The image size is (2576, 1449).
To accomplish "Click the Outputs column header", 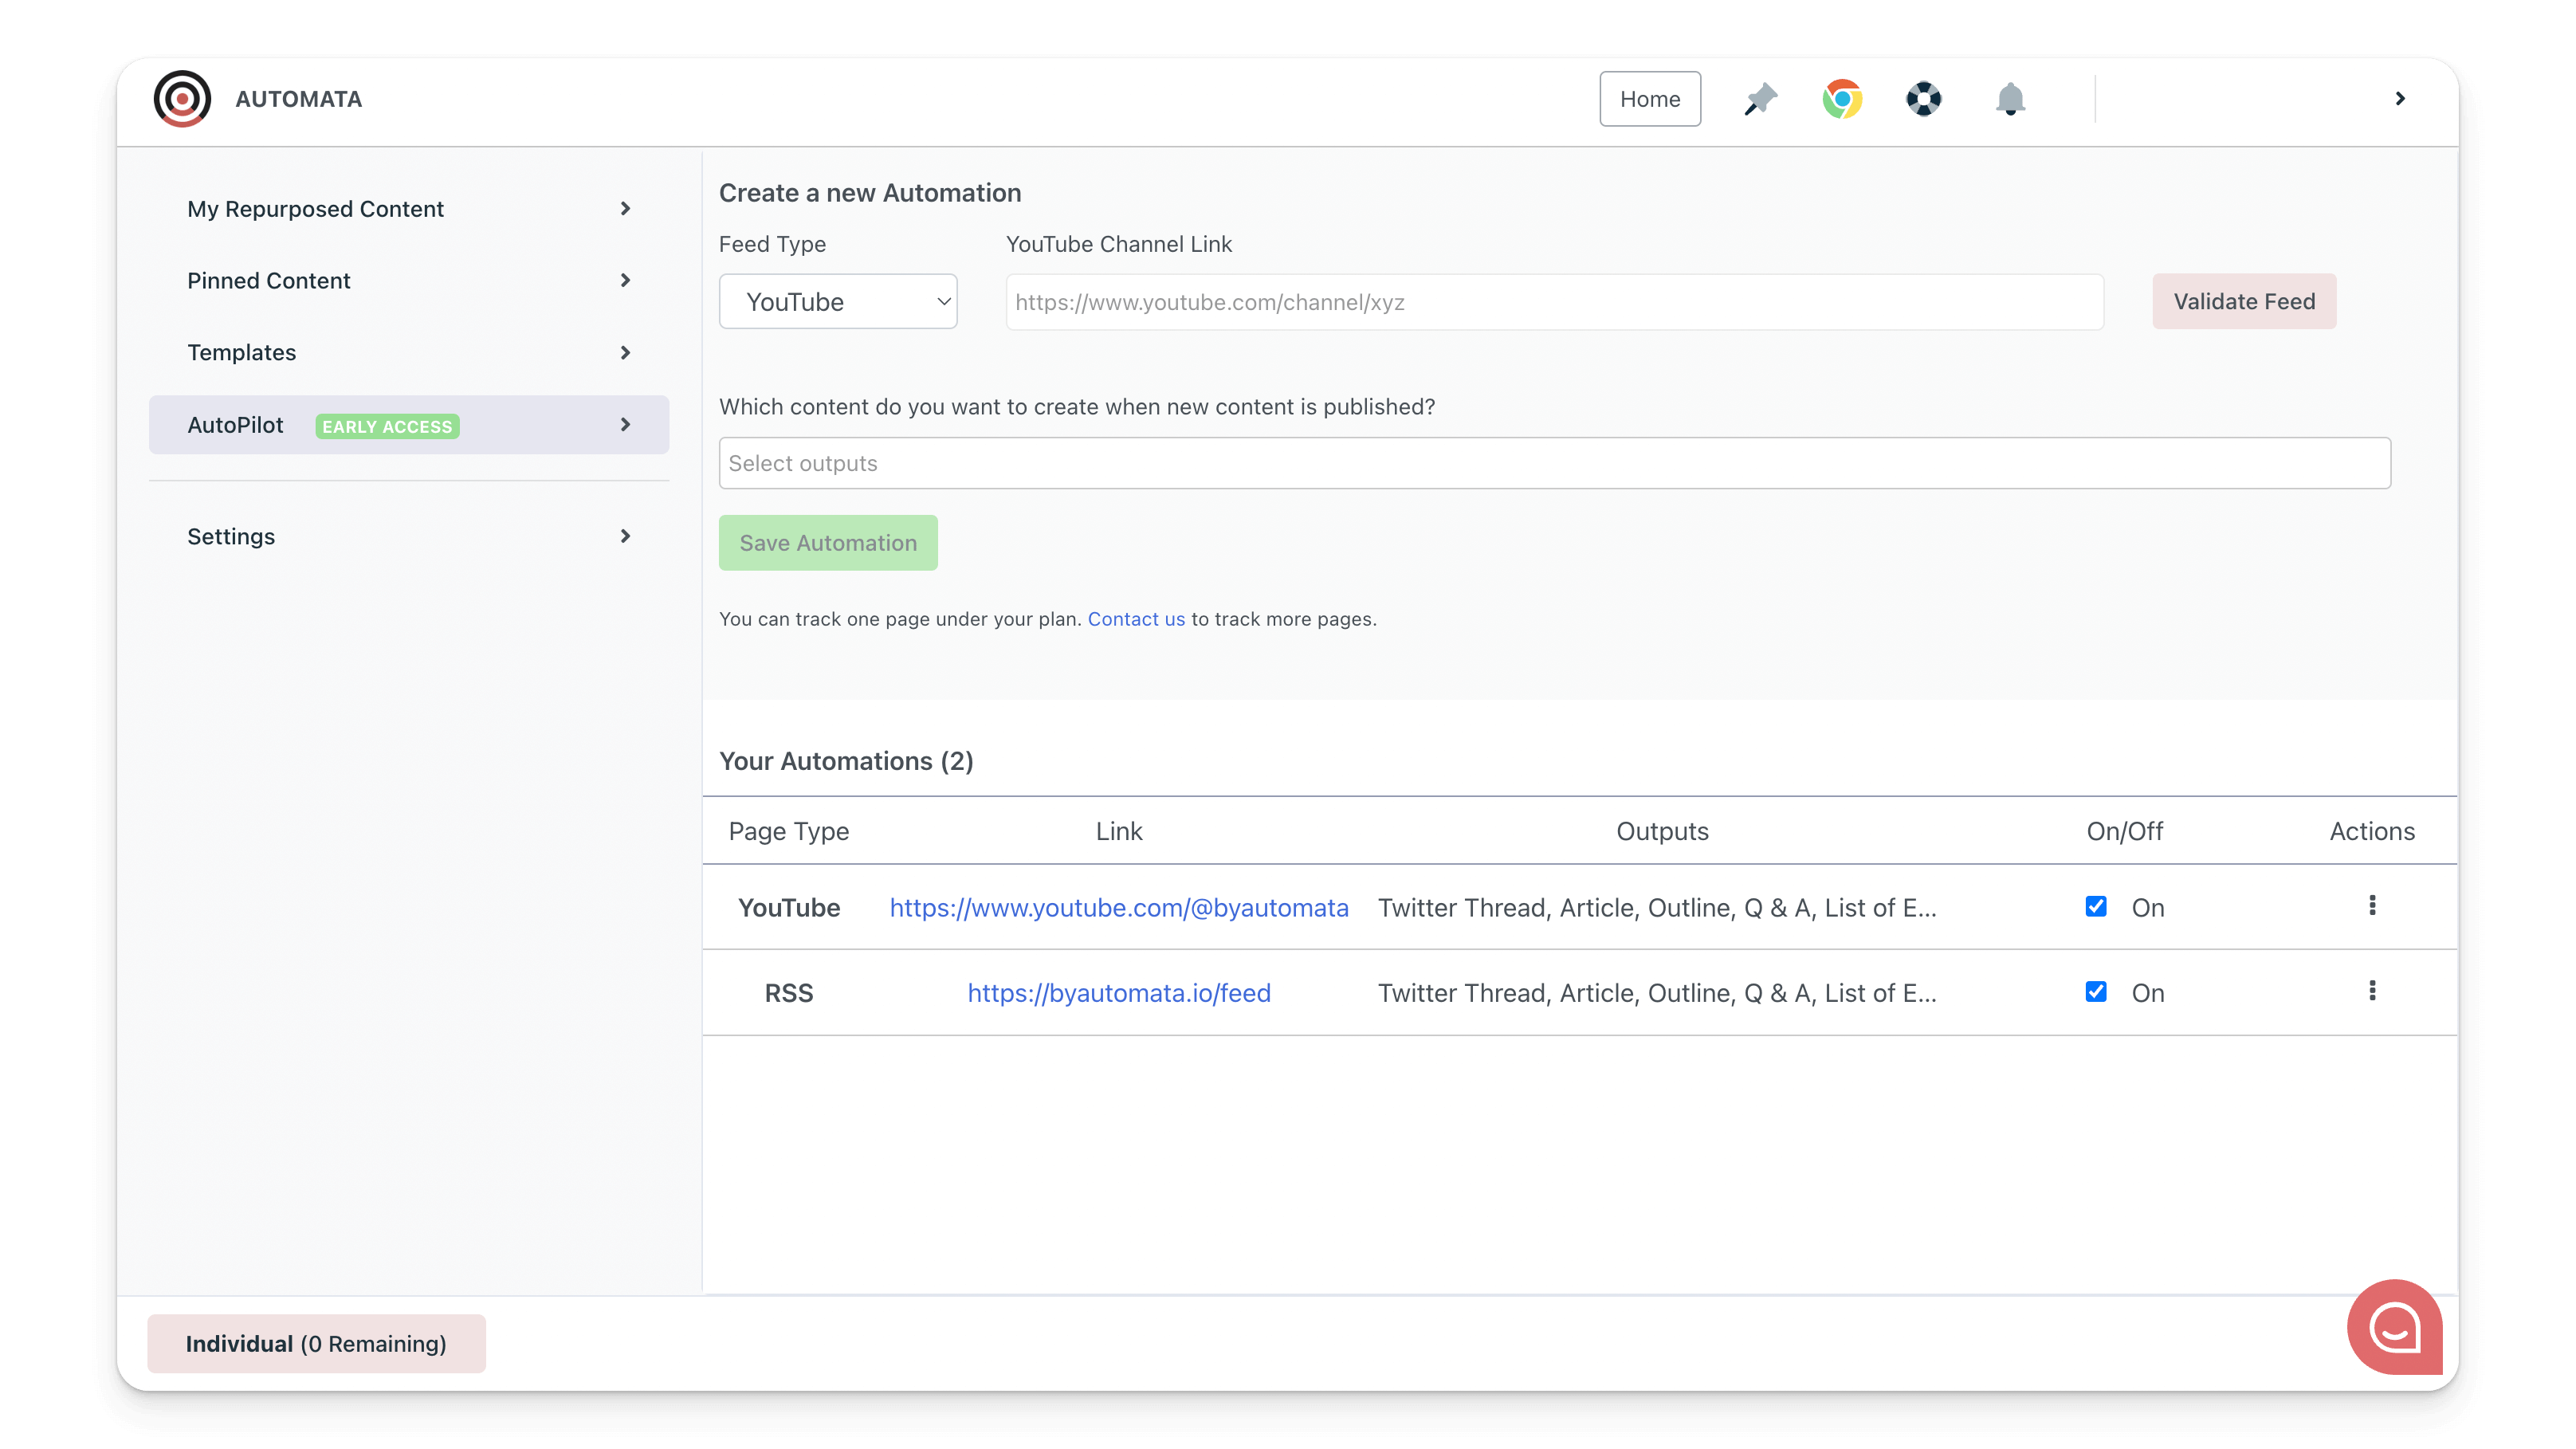I will [x=1662, y=831].
